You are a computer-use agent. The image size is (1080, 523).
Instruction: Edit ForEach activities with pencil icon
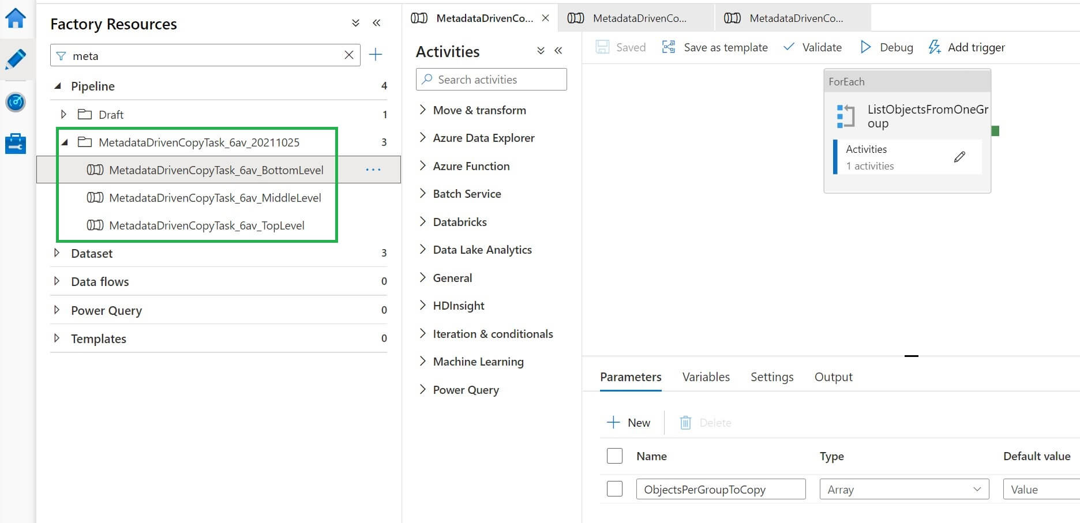pyautogui.click(x=959, y=157)
